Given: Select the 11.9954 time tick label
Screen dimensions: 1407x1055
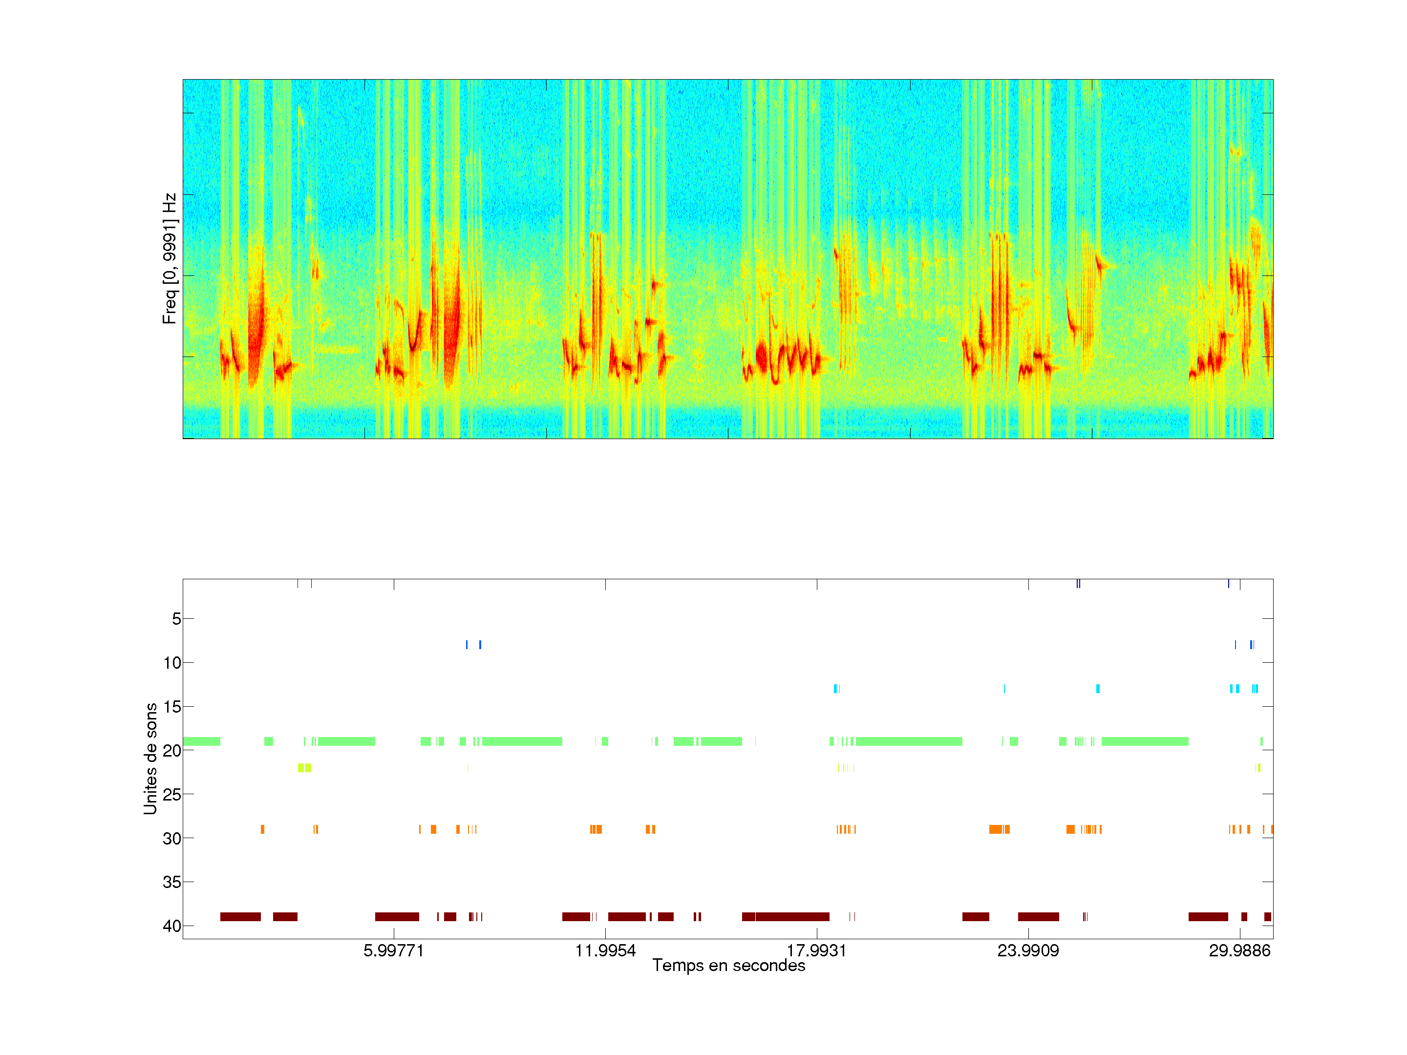Looking at the screenshot, I should [605, 950].
